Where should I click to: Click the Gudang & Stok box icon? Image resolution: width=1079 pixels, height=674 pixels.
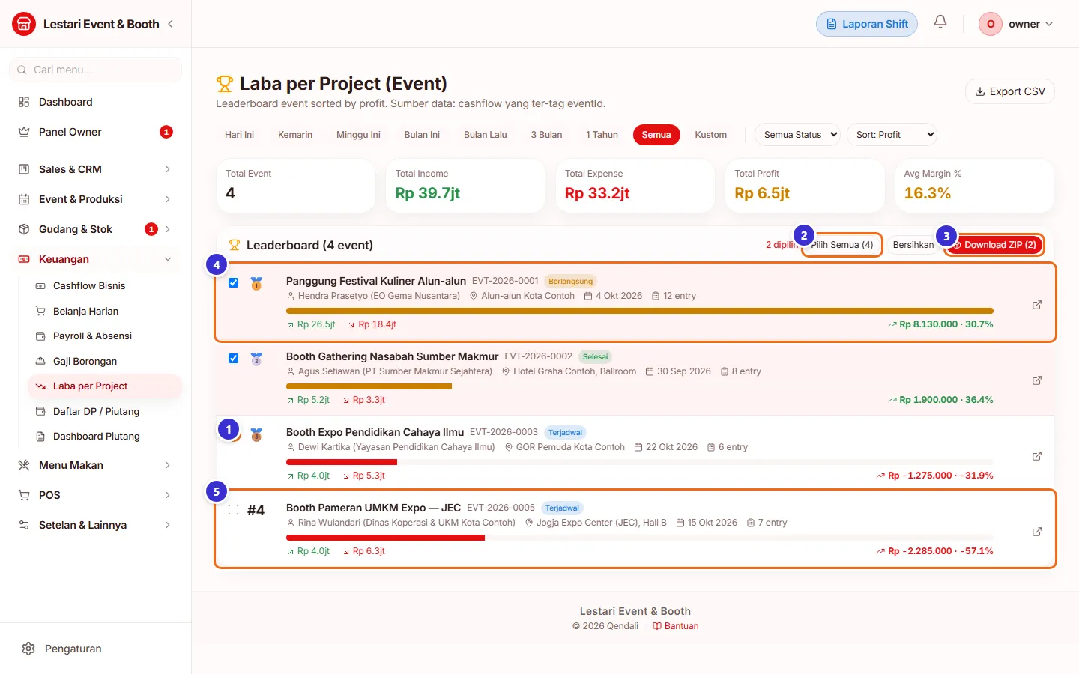[24, 229]
